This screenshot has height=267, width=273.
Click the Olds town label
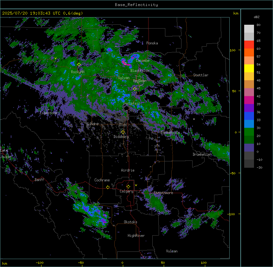pyautogui.click(x=123, y=125)
